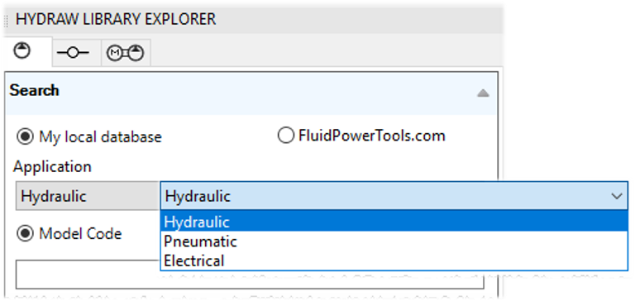The width and height of the screenshot is (635, 301).
Task: Choose the highlighted Hydraulic list option
Action: click(394, 222)
